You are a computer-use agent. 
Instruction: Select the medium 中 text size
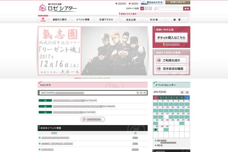(146, 9)
